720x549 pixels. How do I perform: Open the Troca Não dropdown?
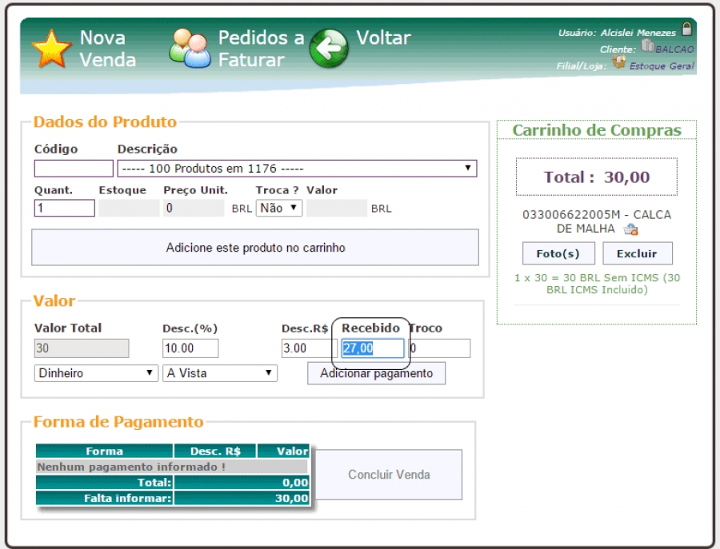point(278,208)
